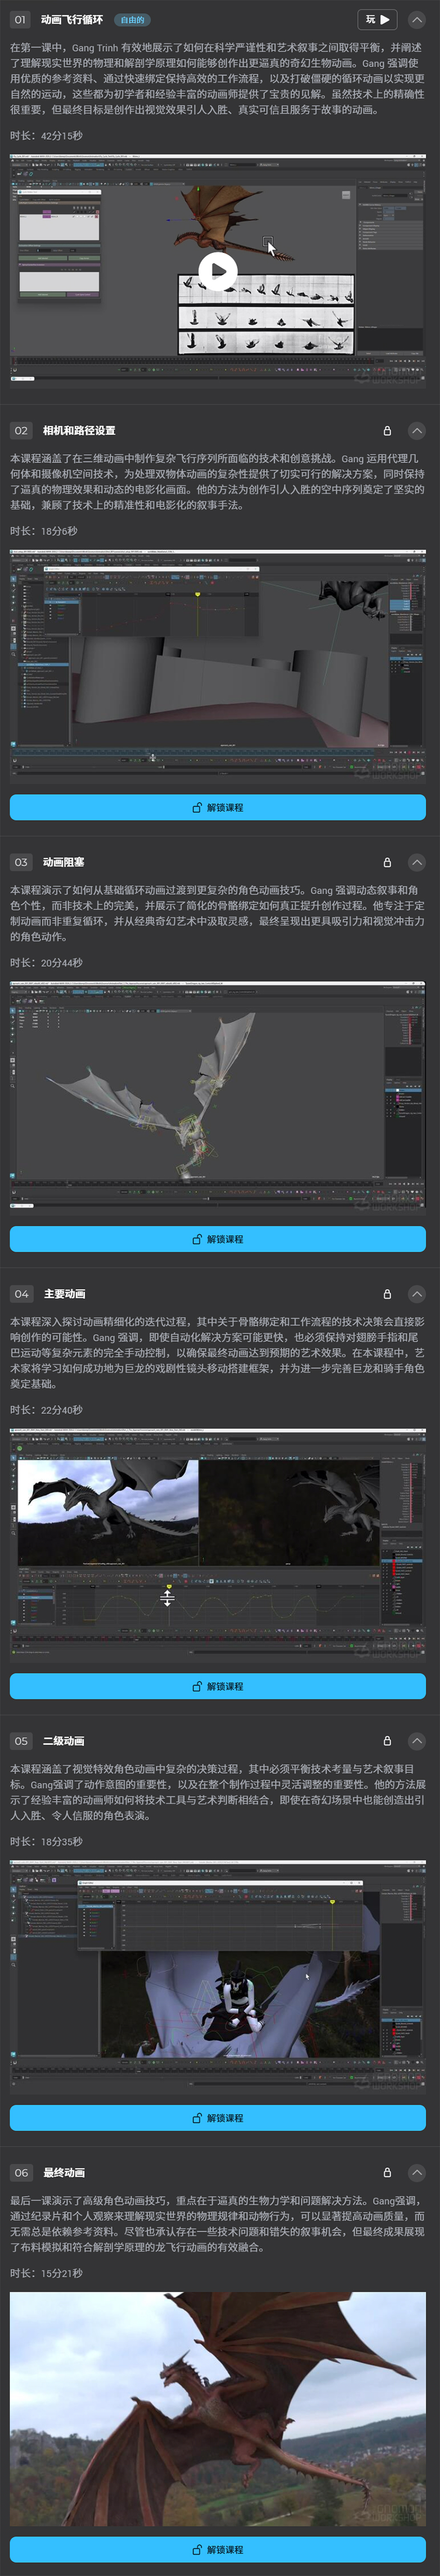The image size is (440, 2576).
Task: Click duration text 时长：18分35秒
Action: 46,1843
